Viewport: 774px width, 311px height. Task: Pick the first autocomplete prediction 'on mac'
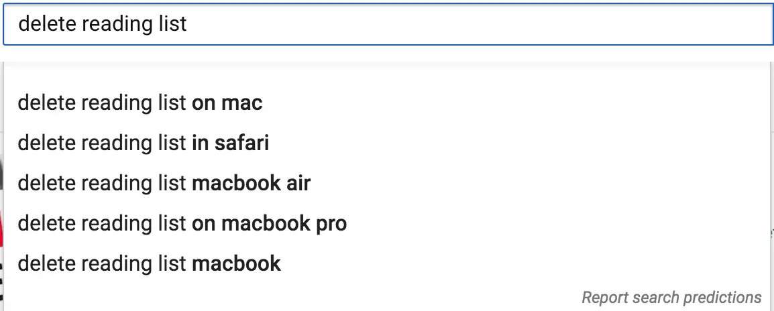pyautogui.click(x=140, y=103)
